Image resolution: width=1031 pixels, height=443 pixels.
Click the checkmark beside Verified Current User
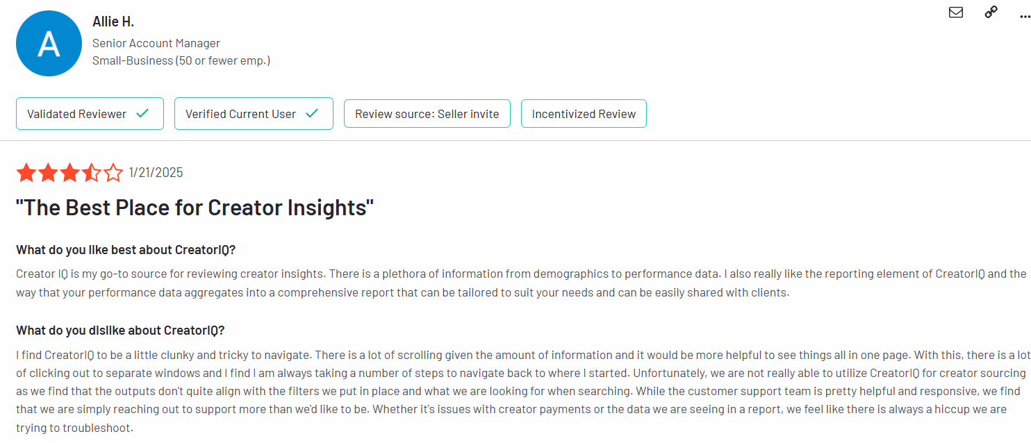(312, 113)
